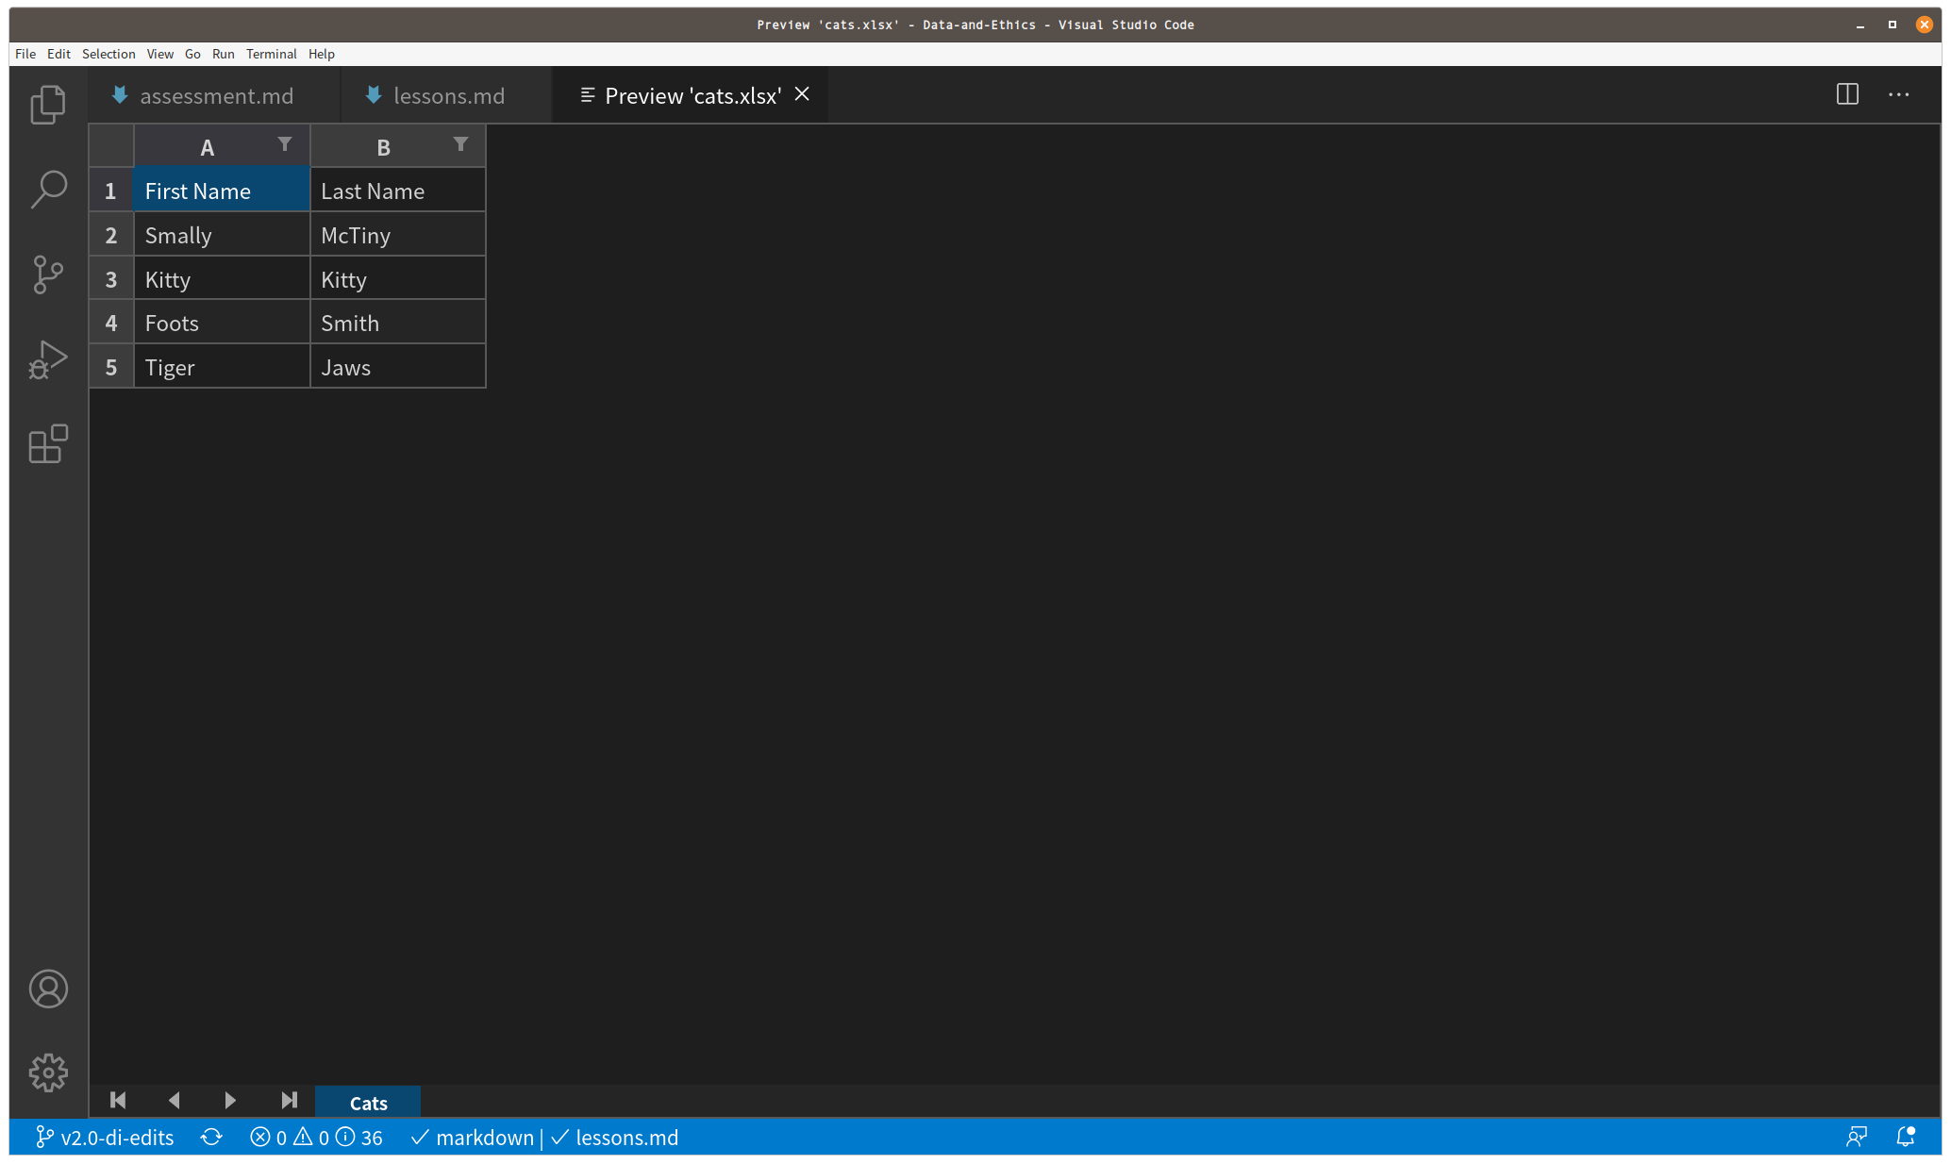
Task: Go to previous sheet tab
Action: [x=174, y=1100]
